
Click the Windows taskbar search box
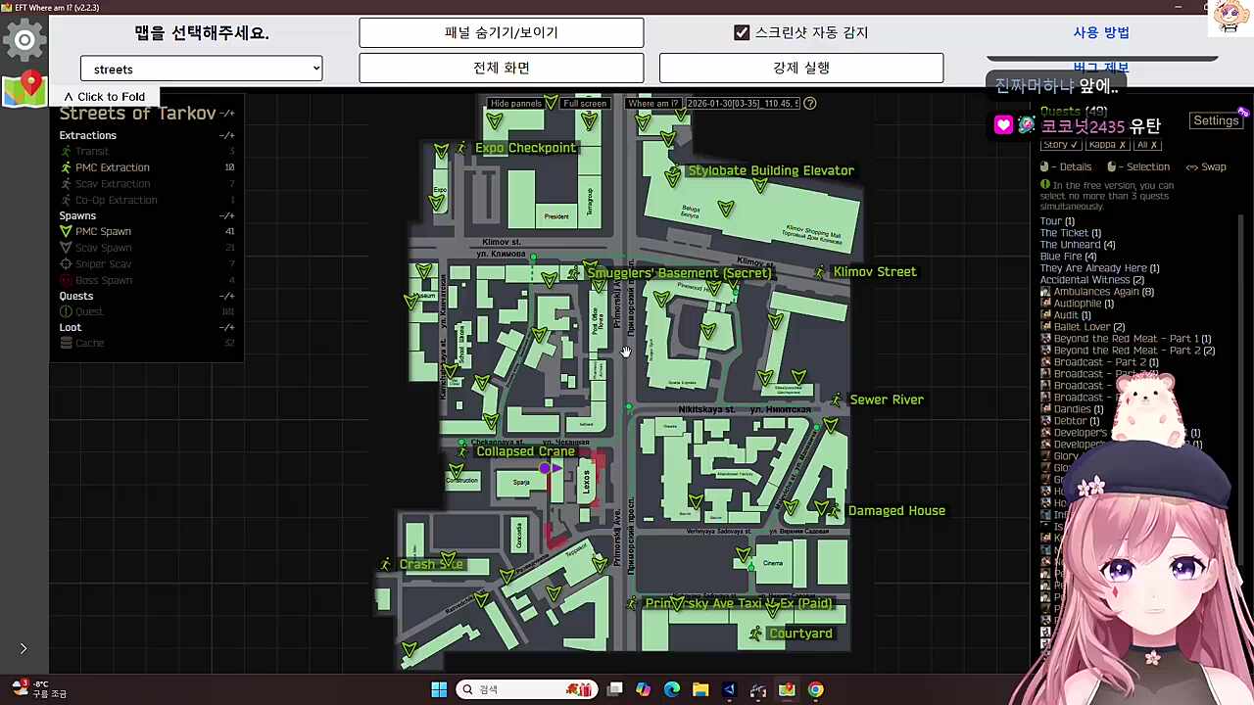[529, 689]
